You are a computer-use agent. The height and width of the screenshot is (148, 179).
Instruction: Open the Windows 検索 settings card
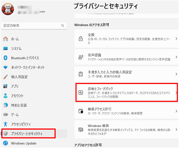(126, 130)
